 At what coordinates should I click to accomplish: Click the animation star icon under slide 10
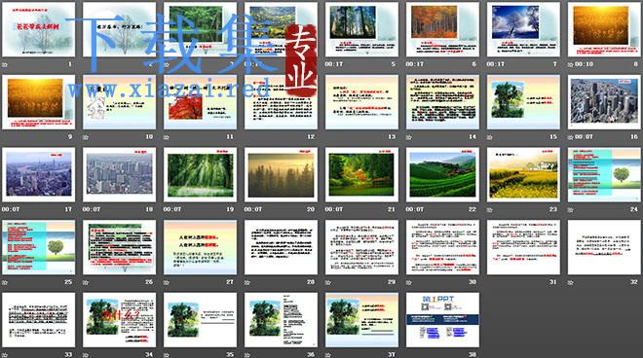(86, 137)
